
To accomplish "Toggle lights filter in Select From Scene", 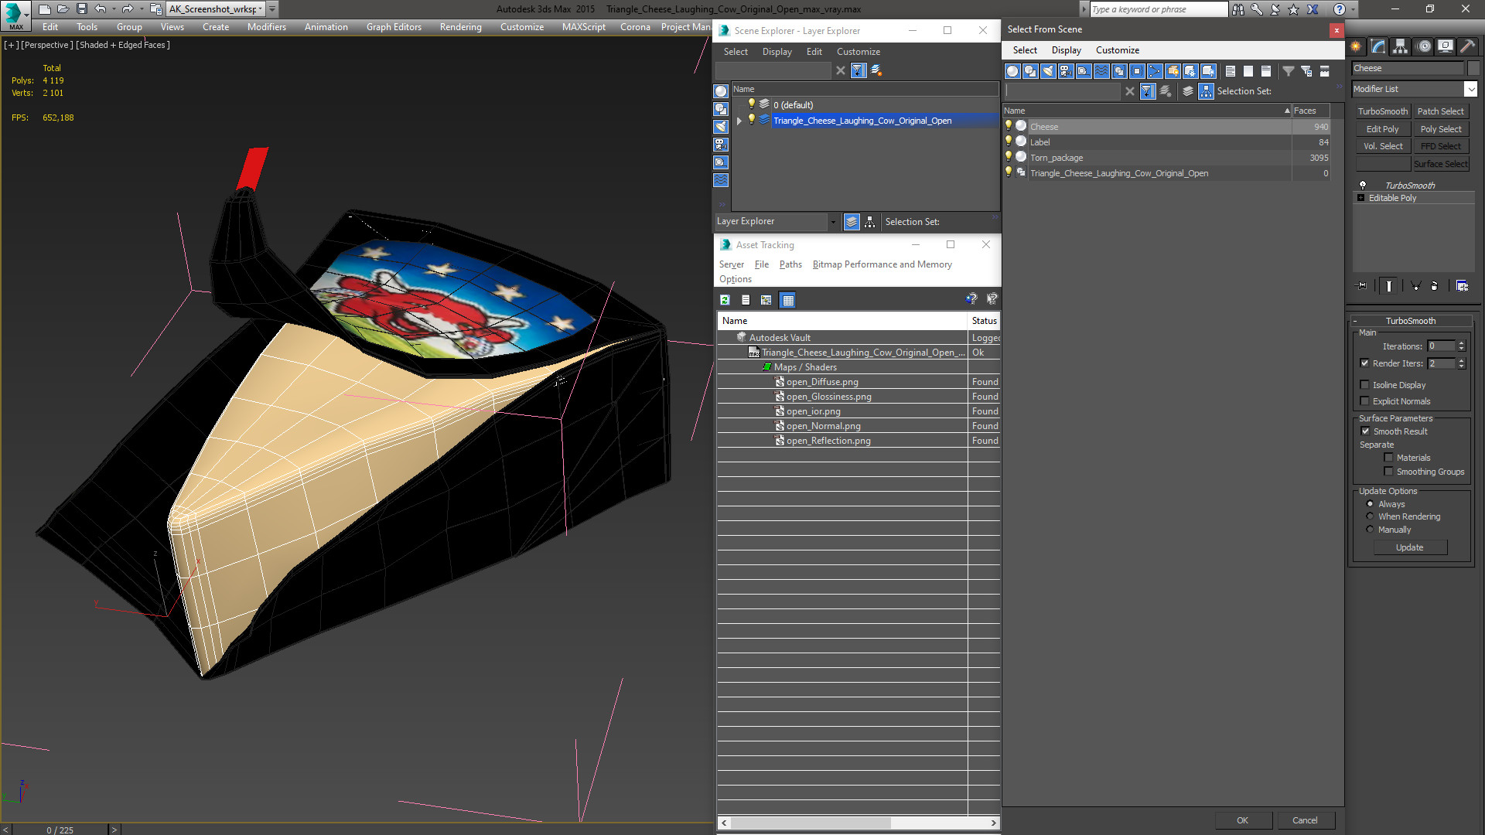I will (x=1048, y=71).
